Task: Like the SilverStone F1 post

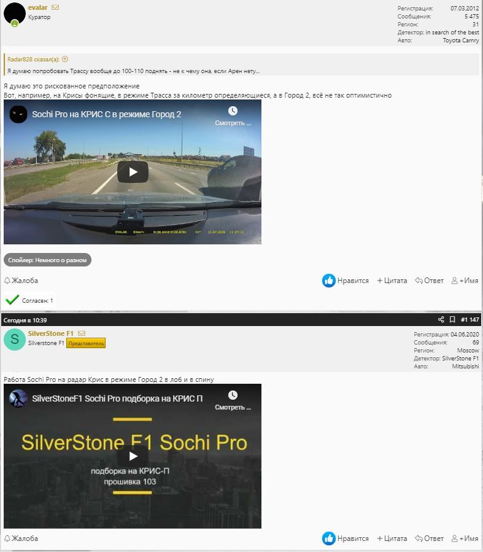Action: [346, 538]
